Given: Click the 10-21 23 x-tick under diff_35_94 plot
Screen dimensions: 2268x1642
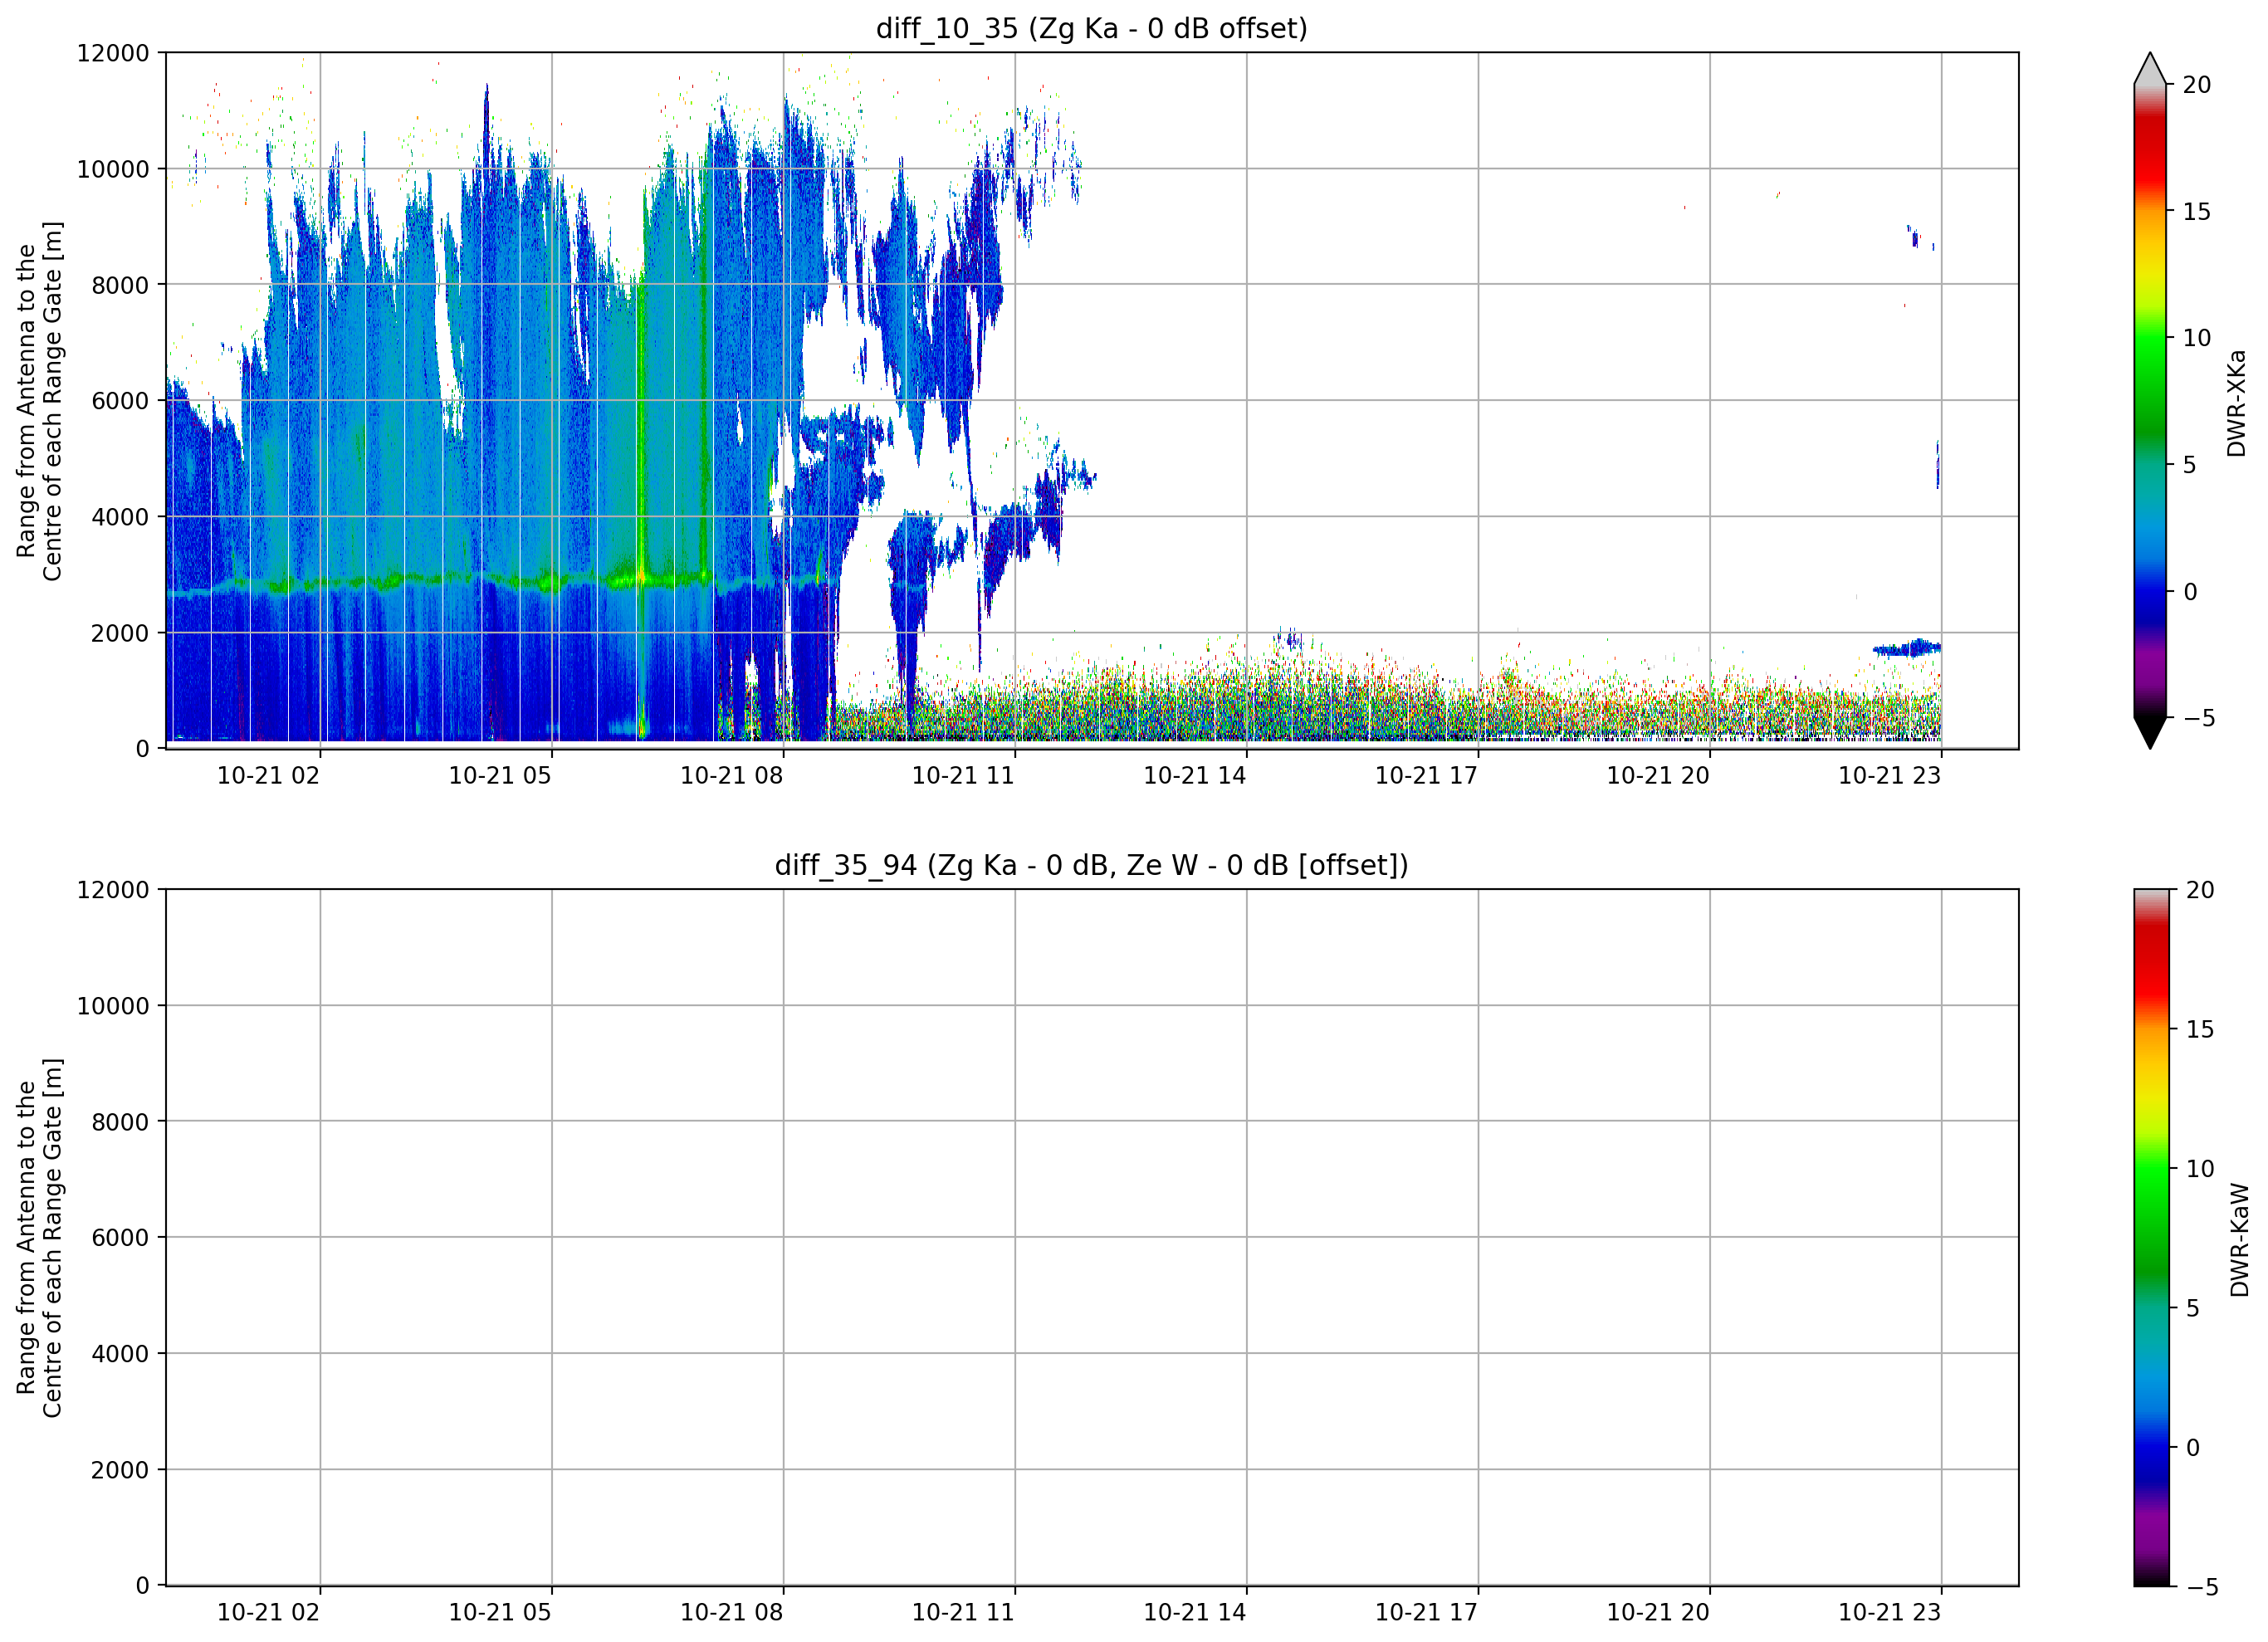Looking at the screenshot, I should click(1890, 1613).
